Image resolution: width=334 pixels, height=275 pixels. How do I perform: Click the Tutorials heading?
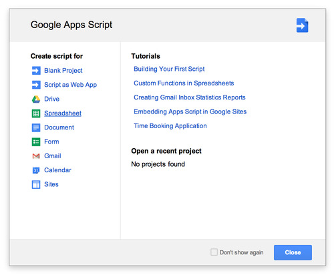tap(146, 56)
